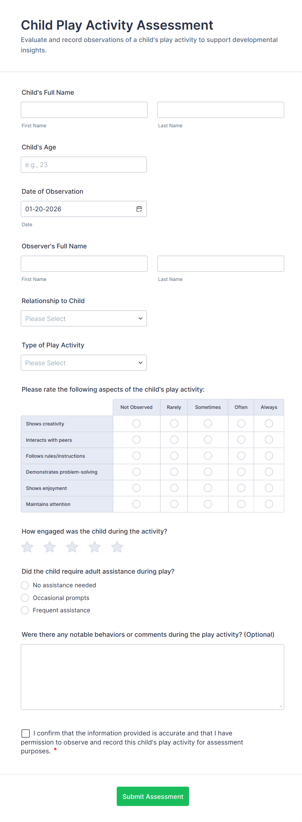Viewport: 302px width, 822px height.
Task: Click the Child's Age input
Action: (x=84, y=164)
